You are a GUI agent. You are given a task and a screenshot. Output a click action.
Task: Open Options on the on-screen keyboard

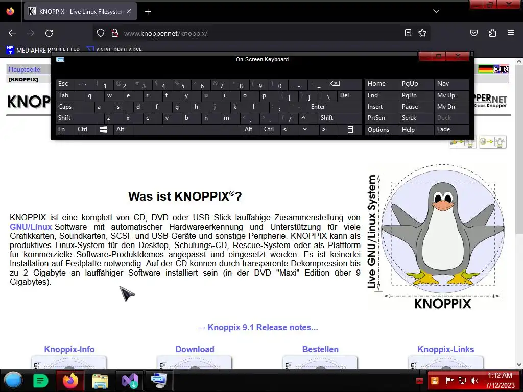click(x=382, y=130)
